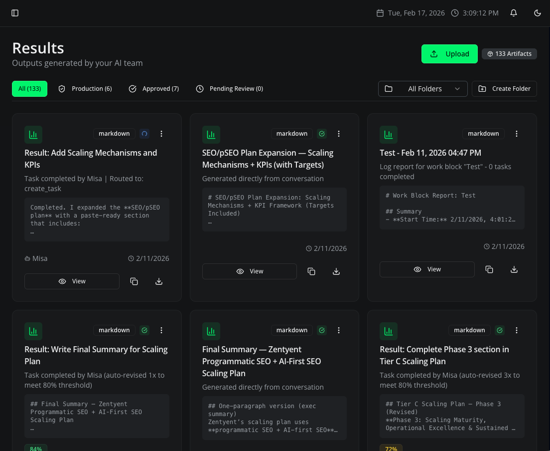
Task: Click the markdown artifact chart icon on first card
Action: [33, 135]
